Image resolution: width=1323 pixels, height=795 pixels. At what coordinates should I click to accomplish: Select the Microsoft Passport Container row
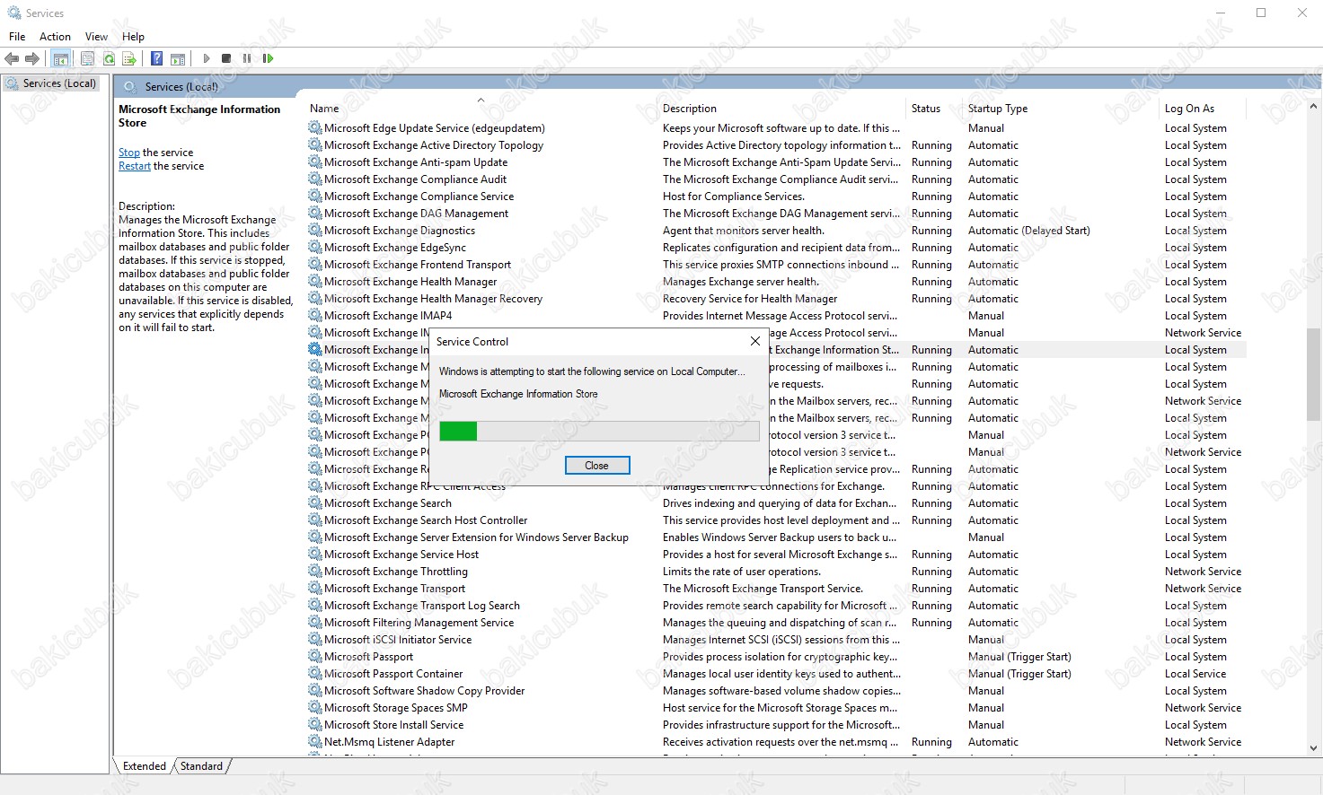pyautogui.click(x=777, y=674)
